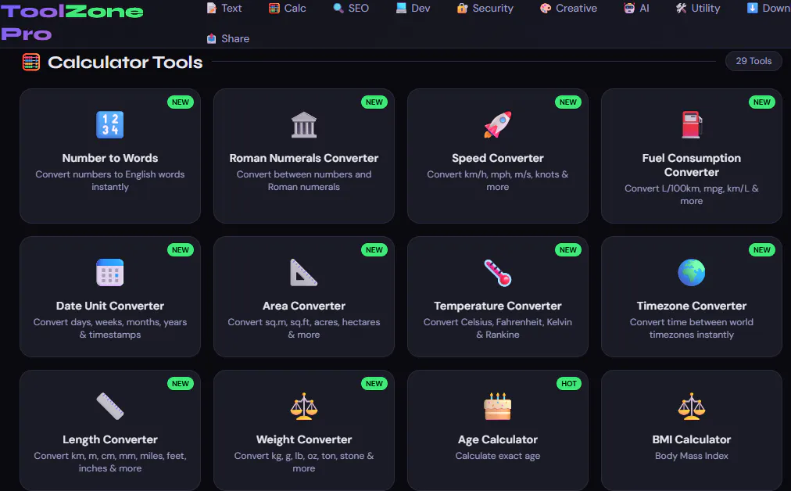The height and width of the screenshot is (491, 791).
Task: Click 'Convert numbers to English words instantly' text
Action: [110, 181]
